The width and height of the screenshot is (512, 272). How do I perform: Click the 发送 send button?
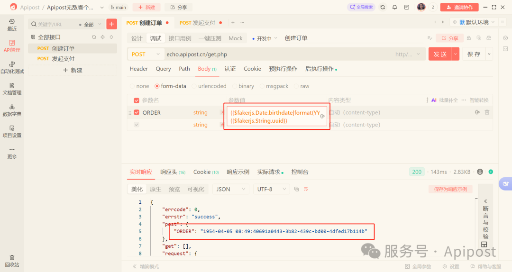click(x=440, y=54)
